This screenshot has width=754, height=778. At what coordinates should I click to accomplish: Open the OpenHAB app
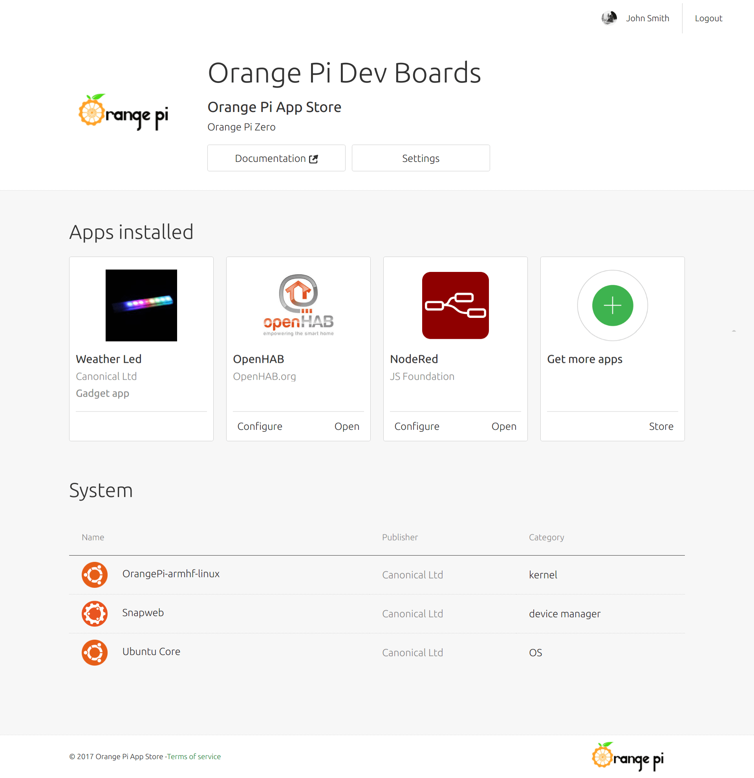347,426
